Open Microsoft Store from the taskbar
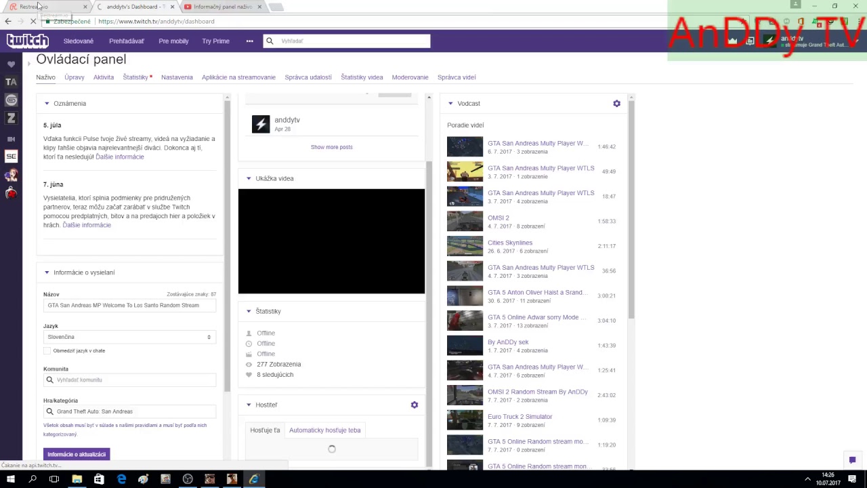The image size is (867, 488). pos(99,479)
